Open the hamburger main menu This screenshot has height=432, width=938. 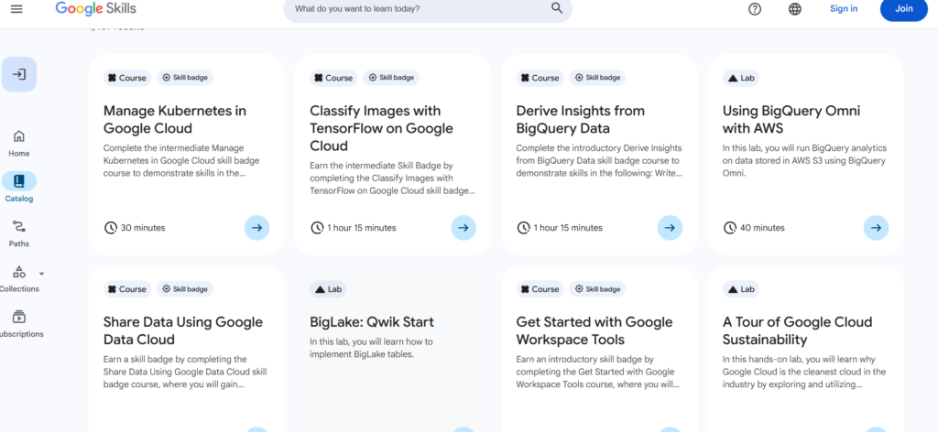pyautogui.click(x=16, y=9)
